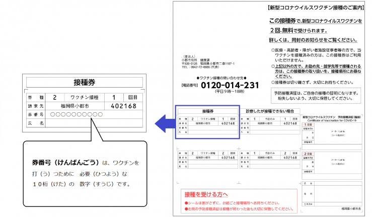372x217 pixels.
Task: Click the ワクチン接種の問い合わせ先 label
Action: 221,78
